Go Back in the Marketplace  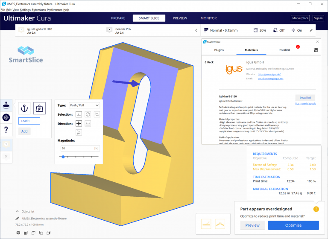209,62
